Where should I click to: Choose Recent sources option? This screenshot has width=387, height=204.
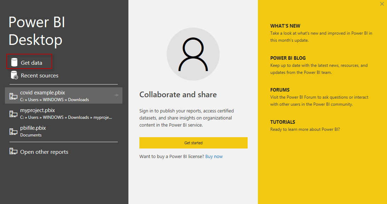[x=40, y=75]
